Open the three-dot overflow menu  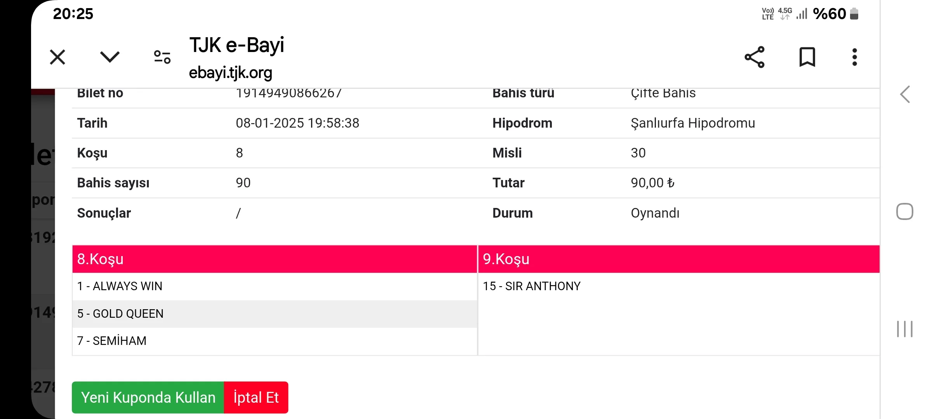[854, 57]
